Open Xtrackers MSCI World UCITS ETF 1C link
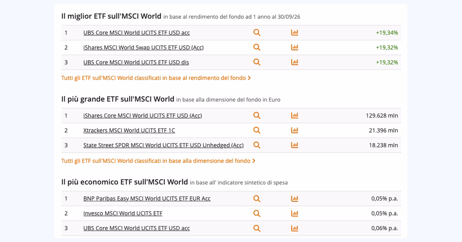This screenshot has height=242, width=462. (129, 131)
